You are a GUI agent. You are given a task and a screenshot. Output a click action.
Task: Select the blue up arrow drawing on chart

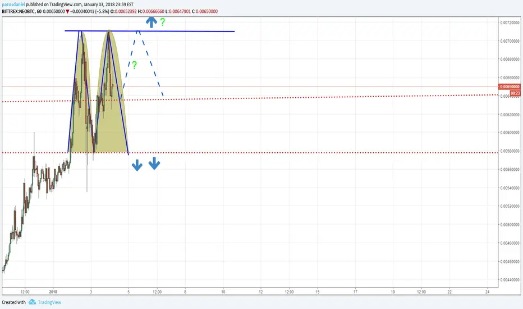click(x=151, y=22)
